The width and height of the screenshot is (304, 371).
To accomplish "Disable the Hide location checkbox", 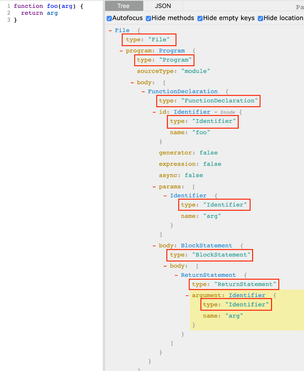I will pos(260,18).
